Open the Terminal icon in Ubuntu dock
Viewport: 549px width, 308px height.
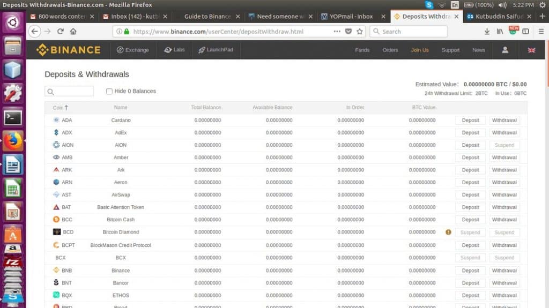(13, 118)
